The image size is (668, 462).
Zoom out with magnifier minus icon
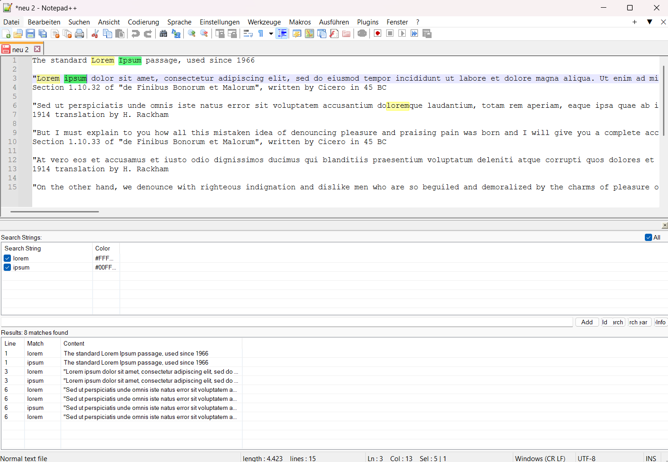pos(204,34)
